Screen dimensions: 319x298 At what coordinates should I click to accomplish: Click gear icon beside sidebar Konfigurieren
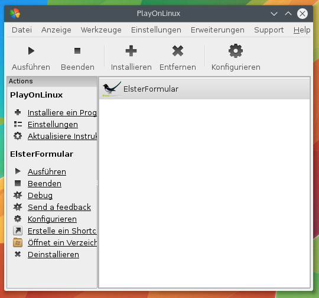point(18,219)
